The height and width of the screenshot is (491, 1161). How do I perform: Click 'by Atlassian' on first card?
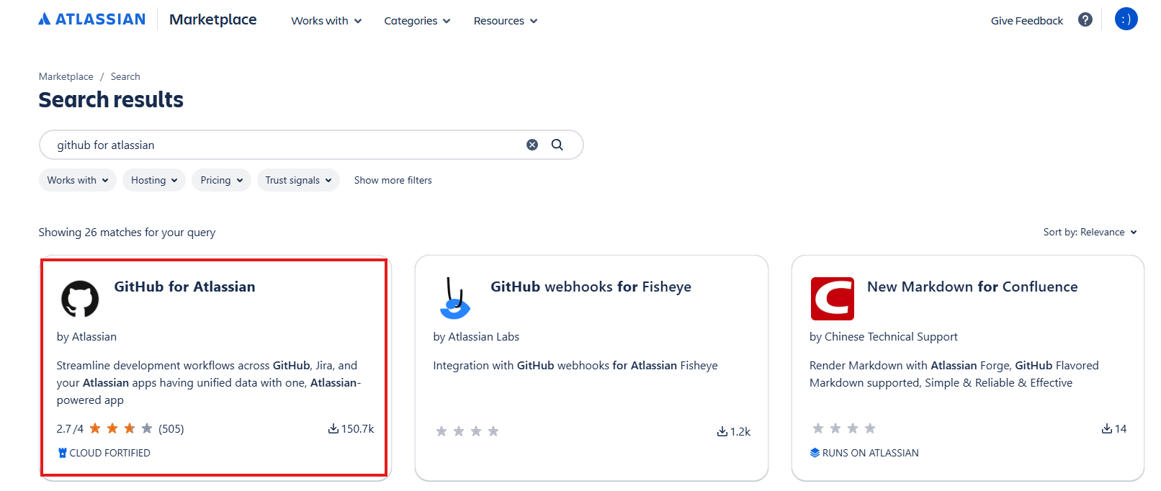86,336
